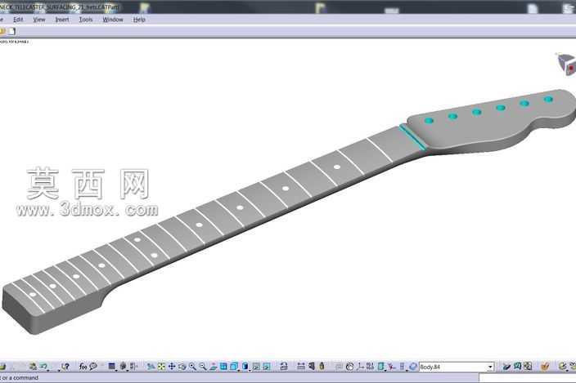Click the dark blue table icon
576x383 pixels.
[x=111, y=366]
